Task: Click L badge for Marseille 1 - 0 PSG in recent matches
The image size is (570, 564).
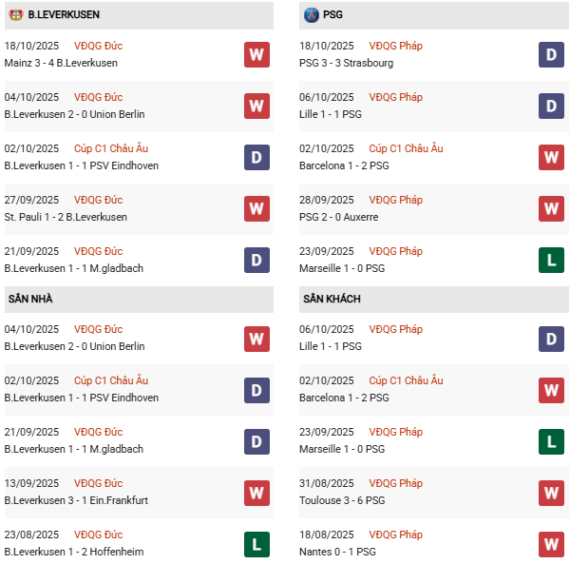Action: click(x=552, y=260)
